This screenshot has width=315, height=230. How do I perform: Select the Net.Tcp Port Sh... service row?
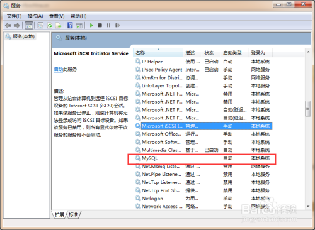[203, 190]
